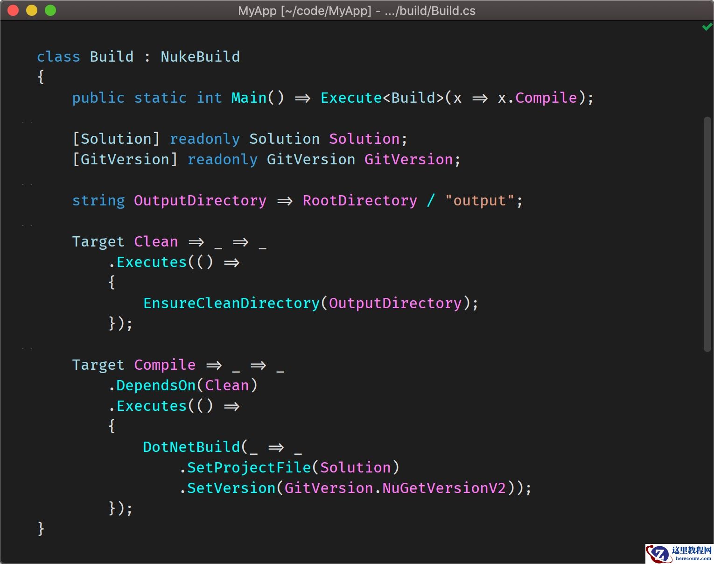Click the Main method declaration

tap(248, 98)
